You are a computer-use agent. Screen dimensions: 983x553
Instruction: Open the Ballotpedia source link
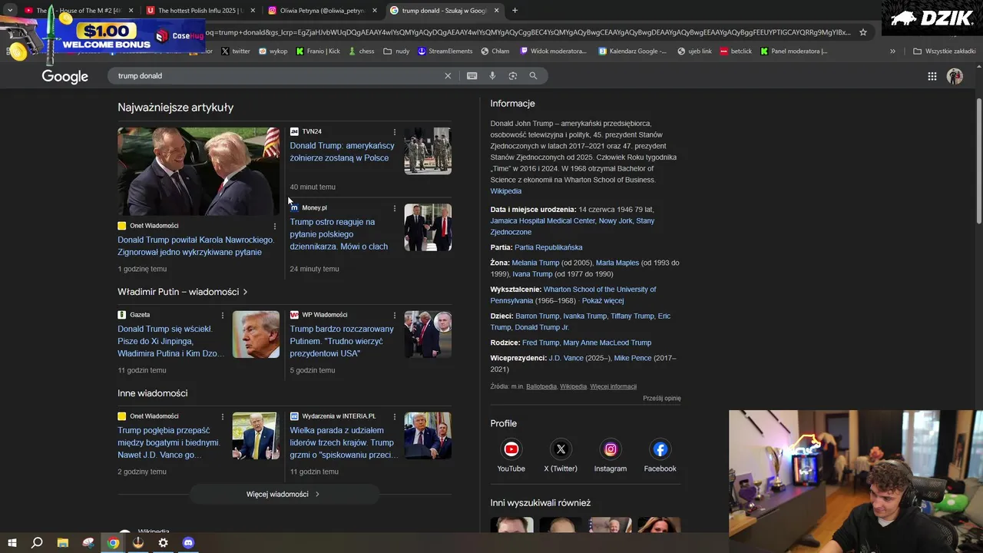[x=541, y=387]
